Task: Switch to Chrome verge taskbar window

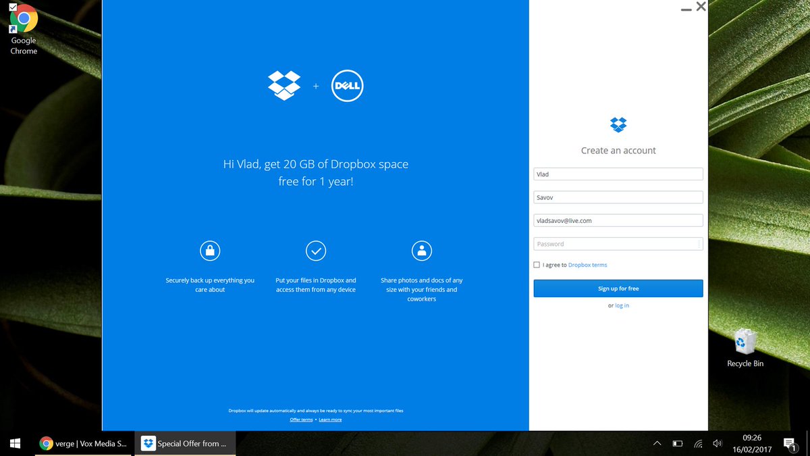Action: (x=83, y=443)
